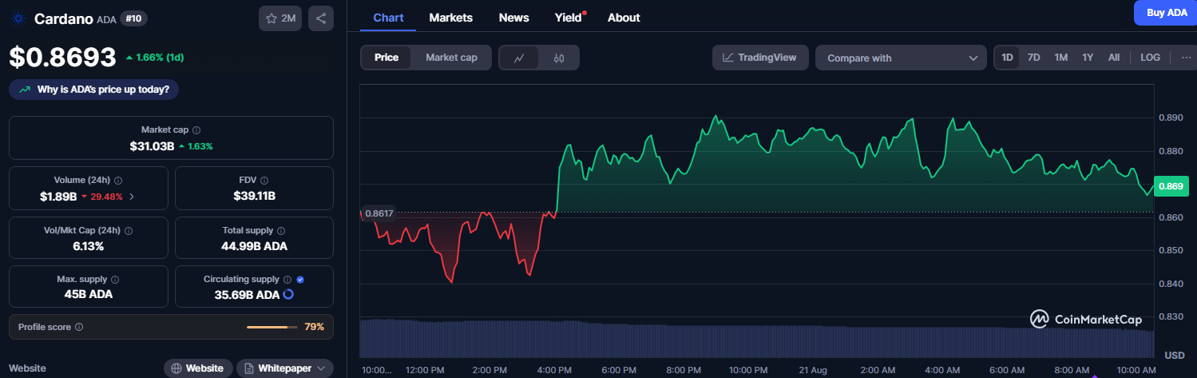Show Profile score info icon
Image resolution: width=1197 pixels, height=378 pixels.
pyautogui.click(x=78, y=327)
